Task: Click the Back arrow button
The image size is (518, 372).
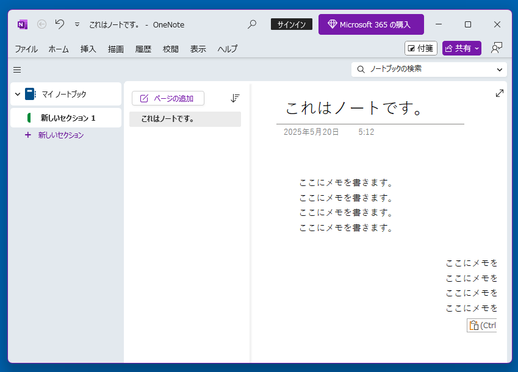Action: (41, 24)
